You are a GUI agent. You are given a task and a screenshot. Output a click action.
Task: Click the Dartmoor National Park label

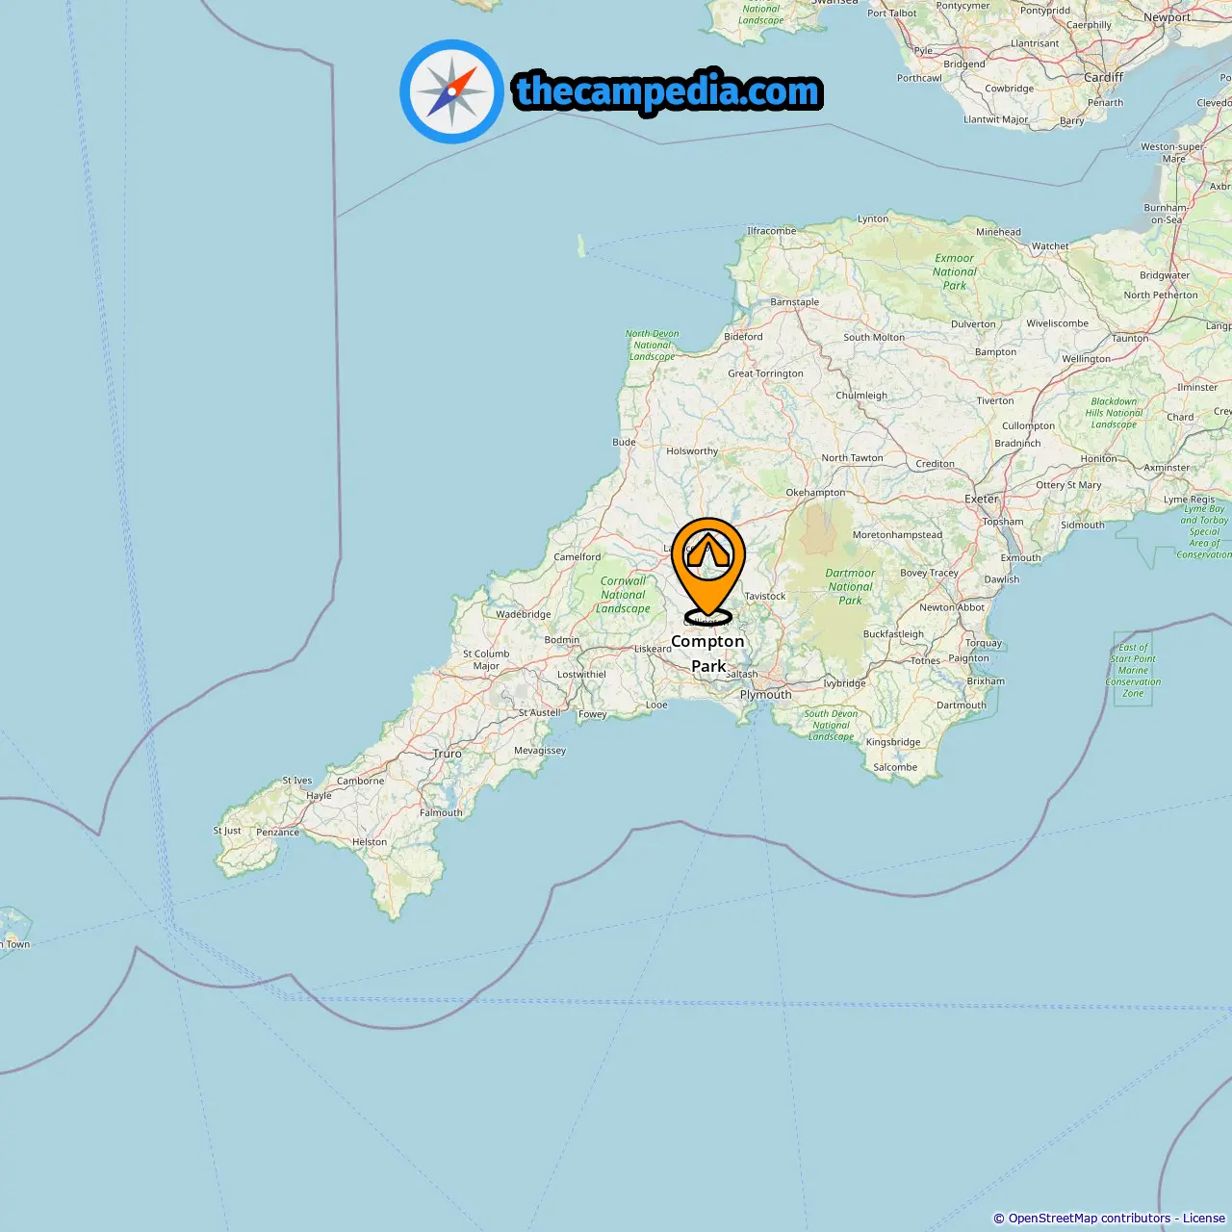[x=850, y=586]
